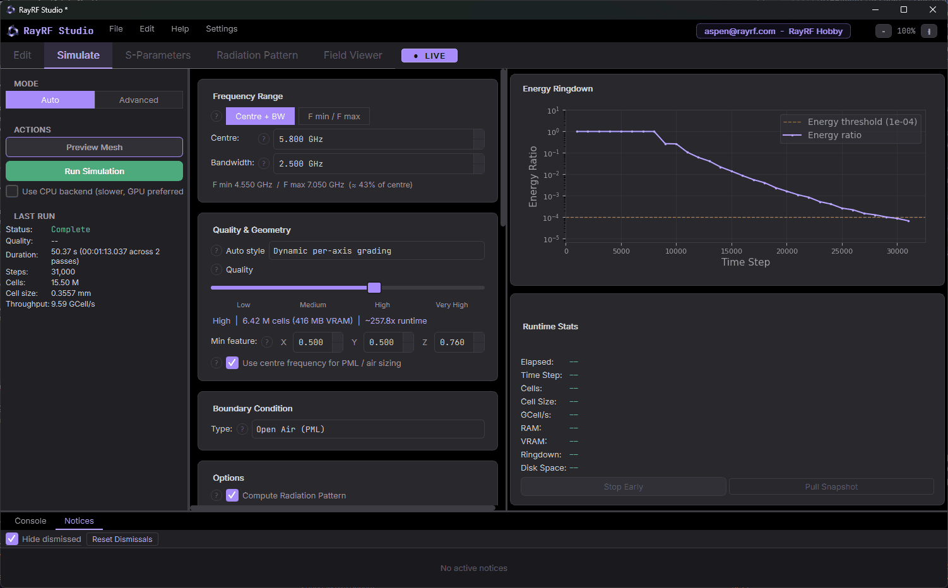
Task: Show help for Boundary Condition Type
Action: click(x=242, y=429)
